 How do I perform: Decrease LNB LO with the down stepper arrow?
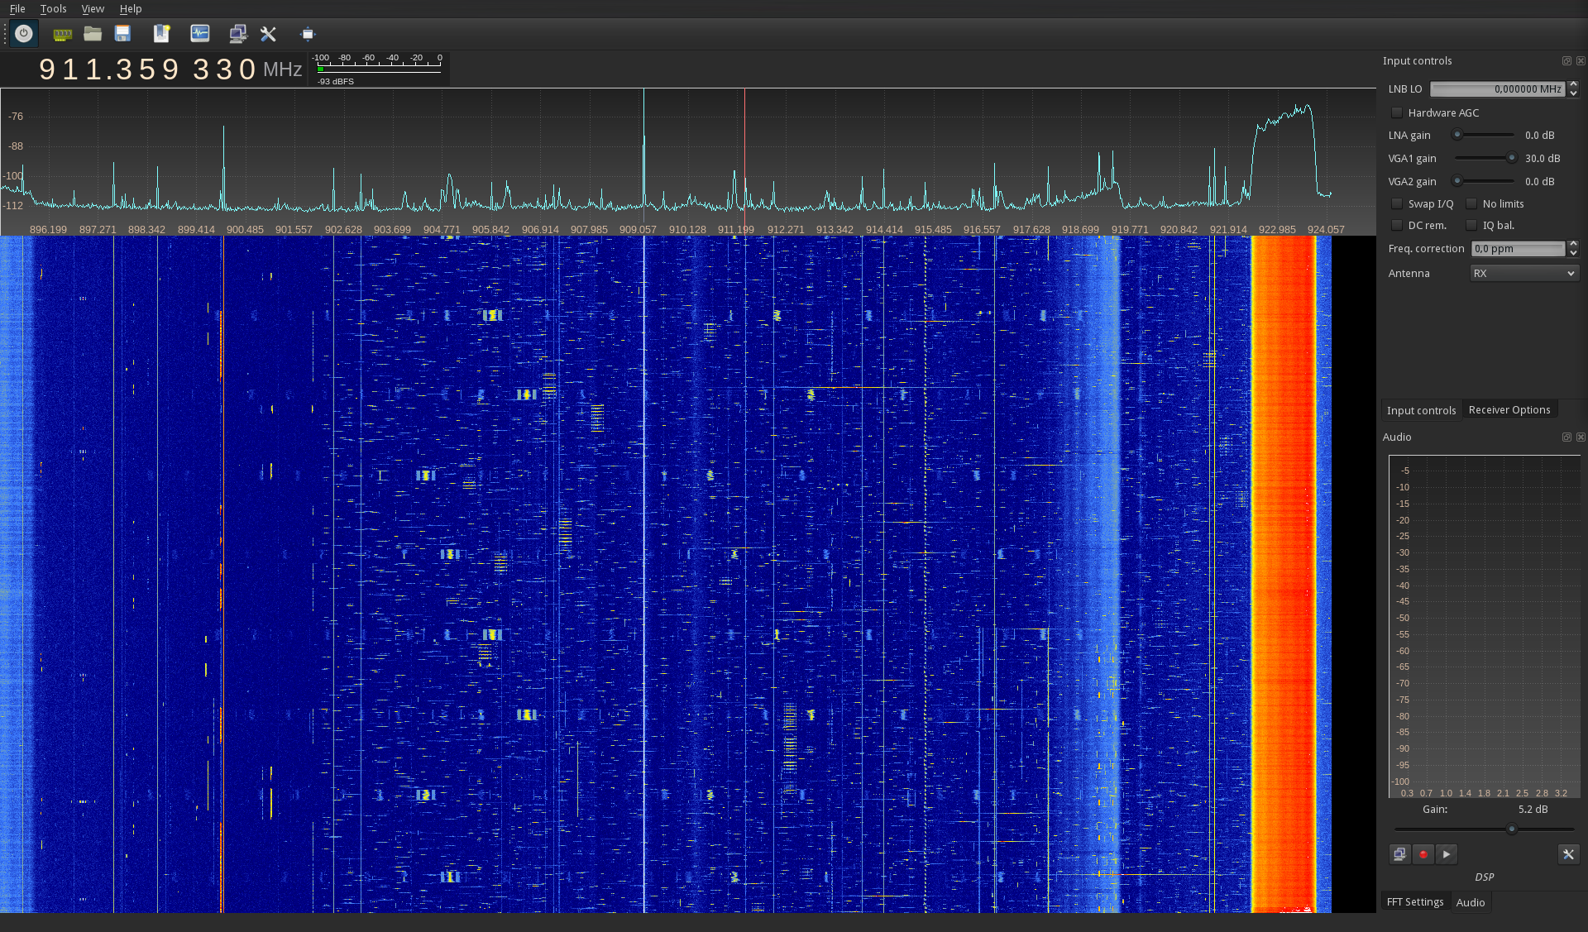coord(1573,93)
